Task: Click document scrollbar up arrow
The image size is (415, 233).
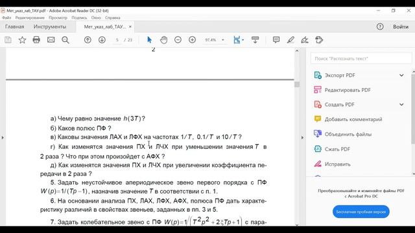Action: [297, 50]
